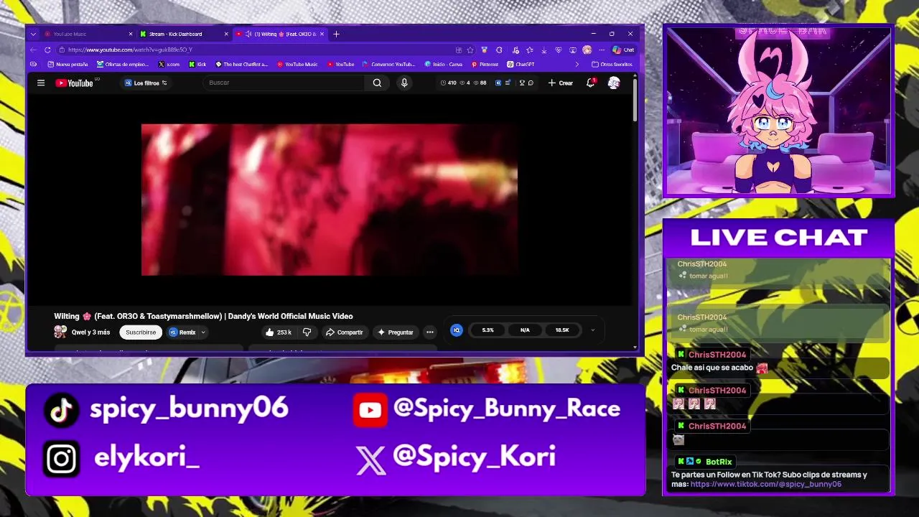The width and height of the screenshot is (919, 517).
Task: Click the Preguntar button
Action: (x=396, y=332)
